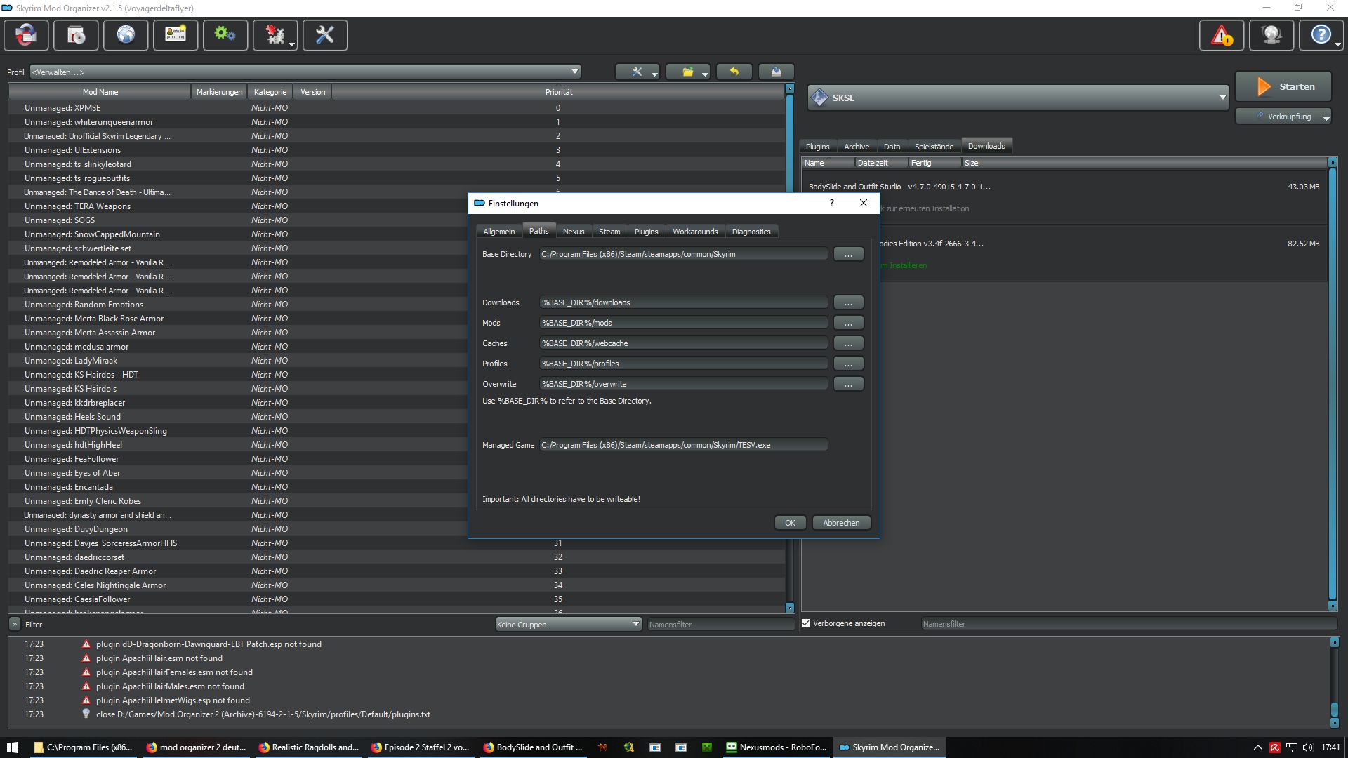Viewport: 1348px width, 758px height.
Task: Click the Abbrechen button
Action: (x=841, y=523)
